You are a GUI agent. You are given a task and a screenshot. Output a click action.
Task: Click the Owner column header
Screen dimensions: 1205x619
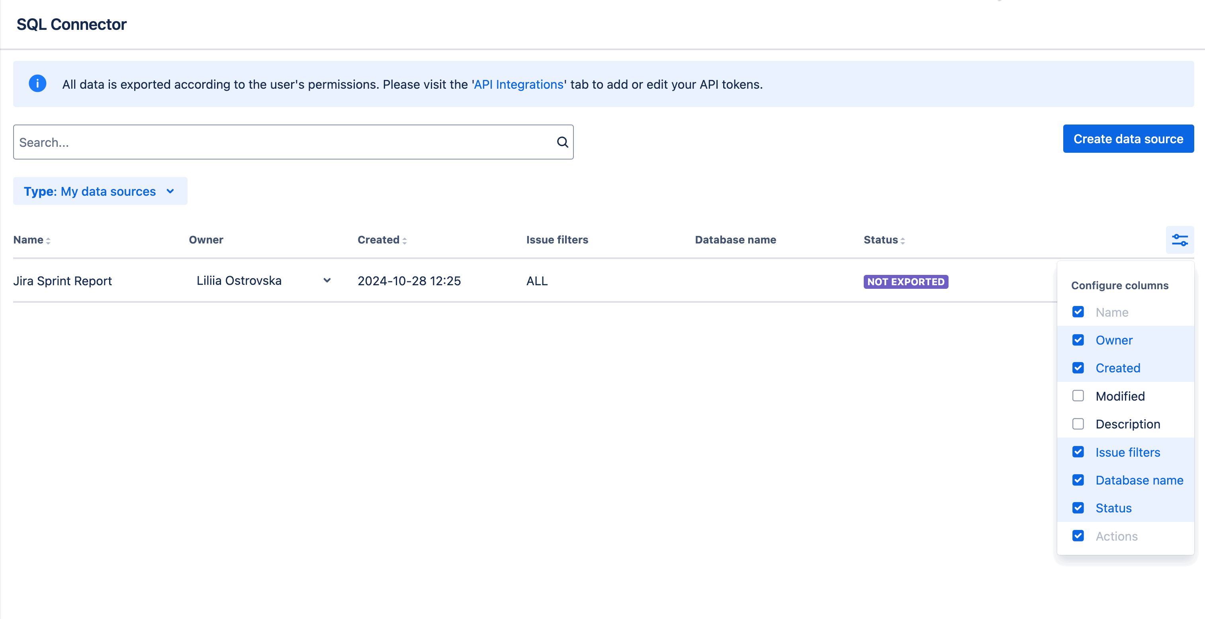pos(206,239)
